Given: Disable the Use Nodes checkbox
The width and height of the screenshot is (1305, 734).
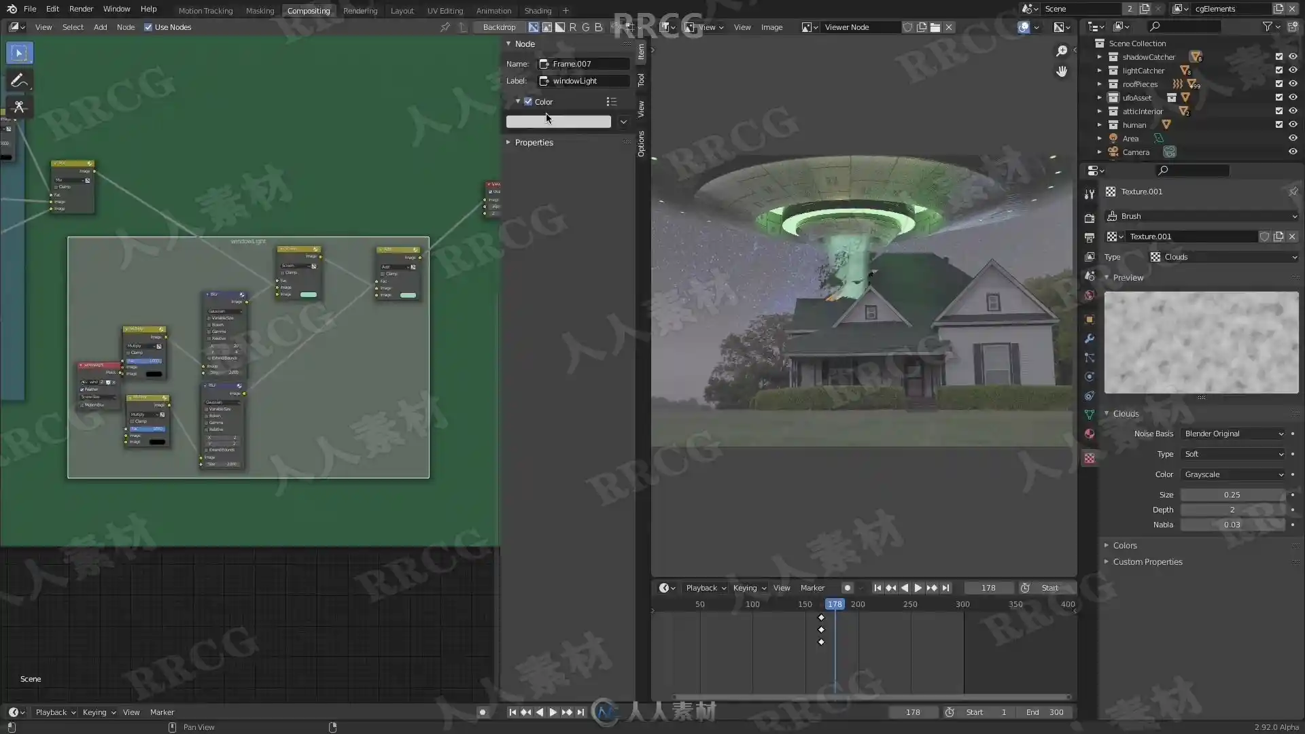Looking at the screenshot, I should pos(148,27).
